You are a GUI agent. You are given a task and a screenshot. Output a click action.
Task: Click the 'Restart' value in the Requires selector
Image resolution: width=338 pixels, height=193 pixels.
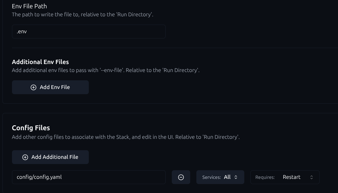(292, 177)
